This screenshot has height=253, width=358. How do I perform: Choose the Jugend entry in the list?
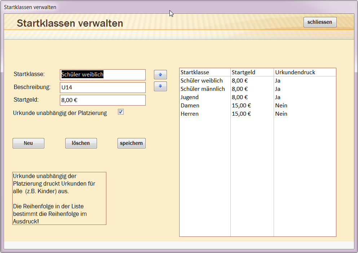[190, 97]
